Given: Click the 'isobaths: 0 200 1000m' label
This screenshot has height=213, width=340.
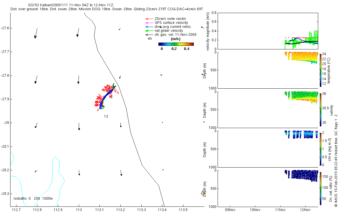Looking at the screenshot, I should point(33,199).
